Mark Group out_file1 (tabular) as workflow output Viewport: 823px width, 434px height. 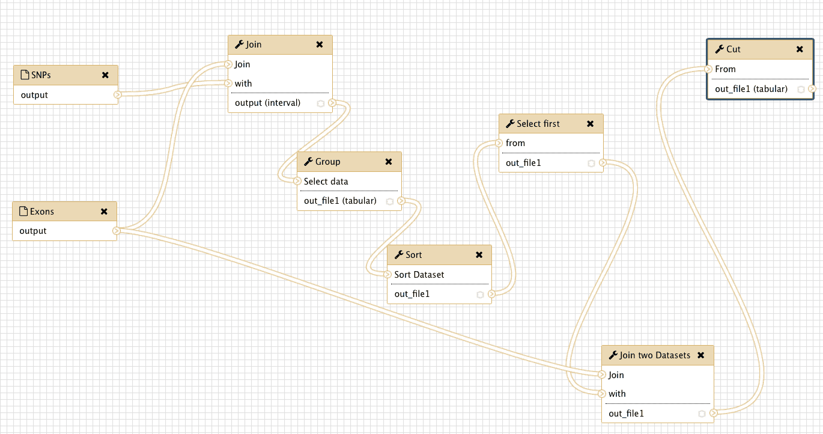click(389, 201)
